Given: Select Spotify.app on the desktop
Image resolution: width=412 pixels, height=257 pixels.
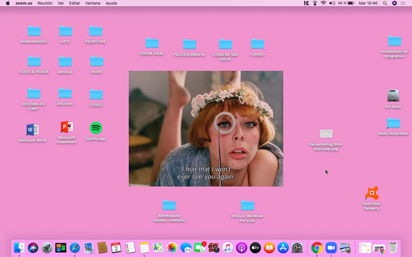Looking at the screenshot, I should (96, 131).
